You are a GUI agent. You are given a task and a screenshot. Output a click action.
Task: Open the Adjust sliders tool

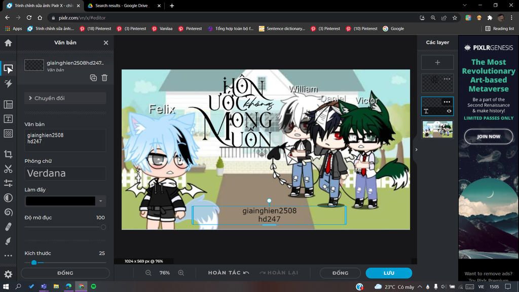8,183
